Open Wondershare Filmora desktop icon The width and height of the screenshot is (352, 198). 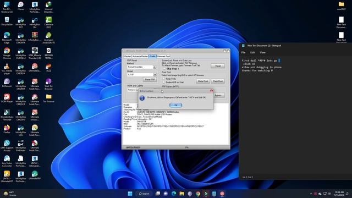coord(7,115)
